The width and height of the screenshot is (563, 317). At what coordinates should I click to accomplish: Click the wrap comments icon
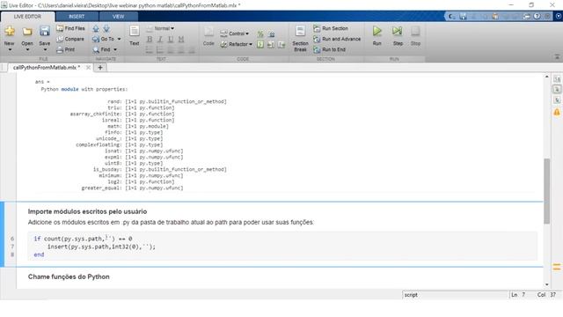(272, 34)
